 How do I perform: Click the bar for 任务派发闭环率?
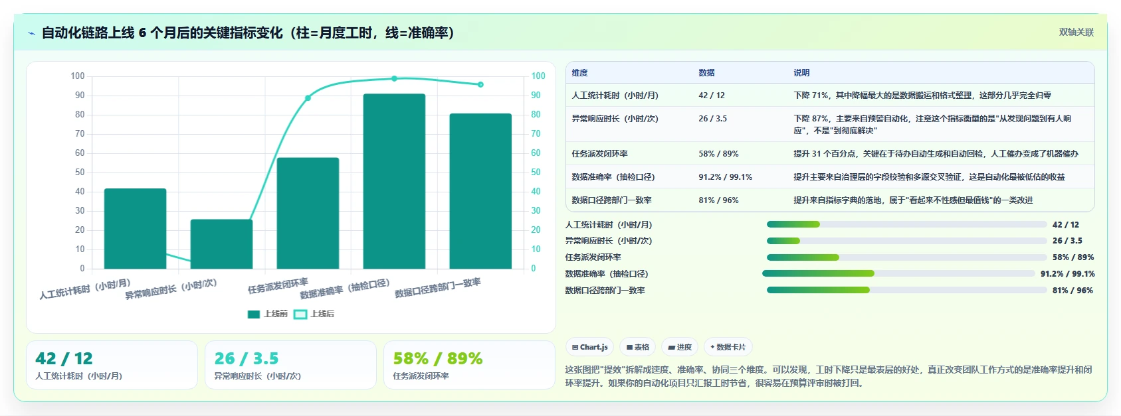tap(308, 213)
